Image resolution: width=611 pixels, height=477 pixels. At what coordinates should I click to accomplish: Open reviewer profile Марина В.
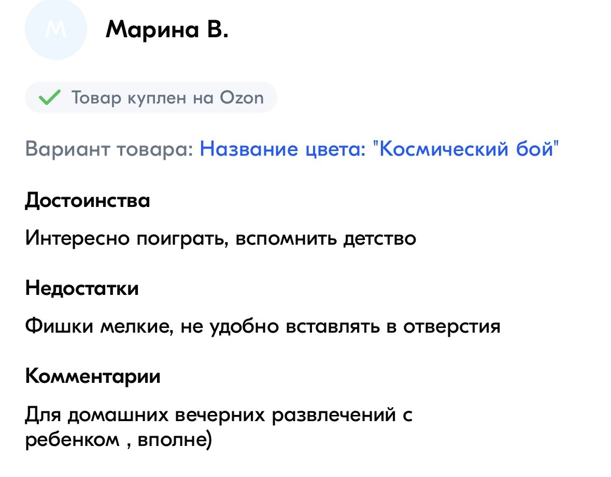coord(167,29)
